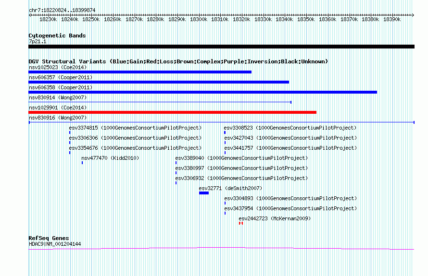Open the nsv830914 (Wong2007) label
The image size is (428, 276).
coord(58,97)
